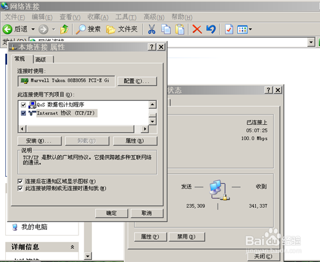Click 禁用(D) button in status dialog

[x=187, y=237]
